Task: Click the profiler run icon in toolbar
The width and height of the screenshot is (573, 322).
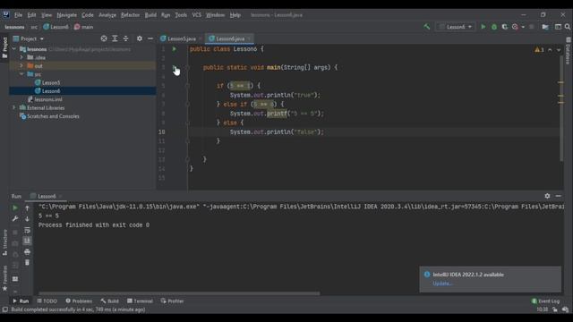Action: point(515,27)
